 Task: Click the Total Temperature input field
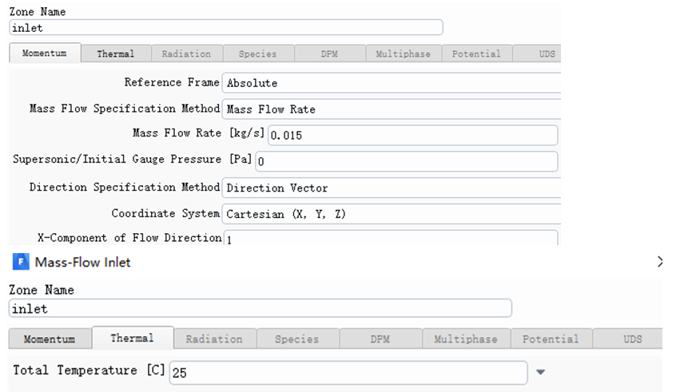(x=348, y=373)
